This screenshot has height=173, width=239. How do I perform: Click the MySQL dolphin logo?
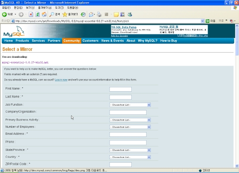point(14,31)
